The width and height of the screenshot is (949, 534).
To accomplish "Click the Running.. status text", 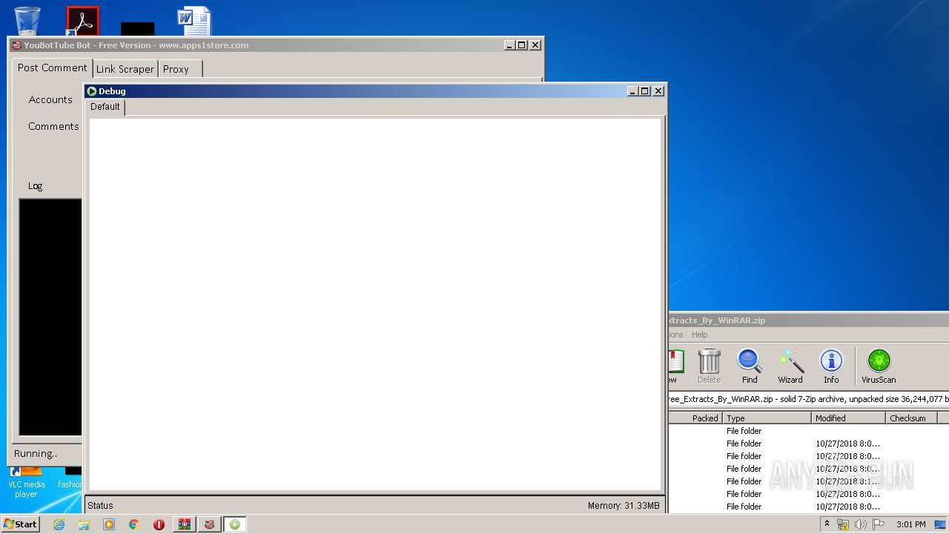I will pyautogui.click(x=36, y=453).
